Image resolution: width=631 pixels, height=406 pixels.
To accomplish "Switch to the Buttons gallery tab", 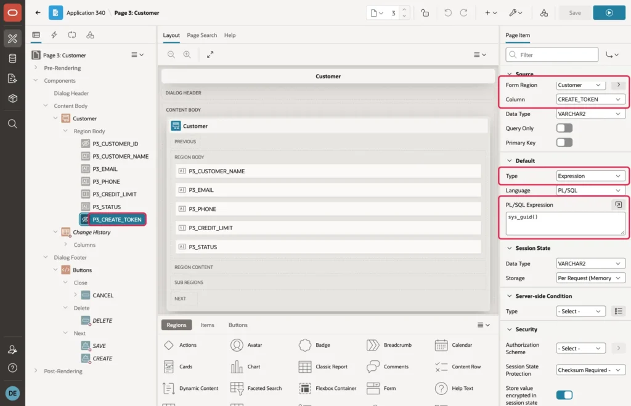I will pos(238,325).
